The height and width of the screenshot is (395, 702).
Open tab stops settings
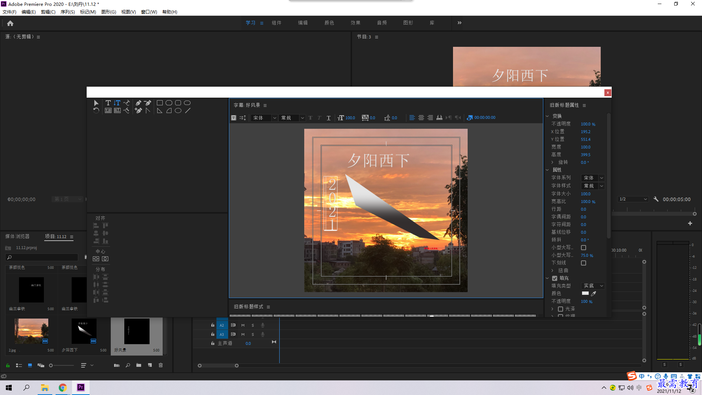439,118
